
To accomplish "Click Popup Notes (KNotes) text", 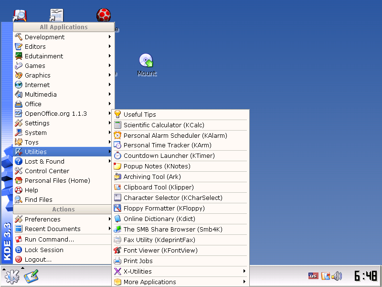I will pos(157,166).
